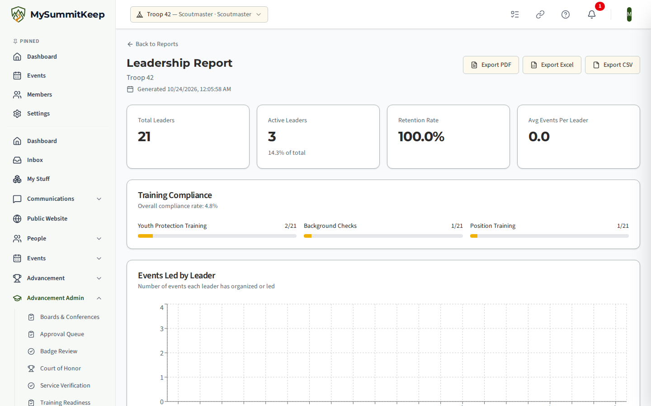651x406 pixels.
Task: Click the Settings gear icon
Action: (17, 114)
